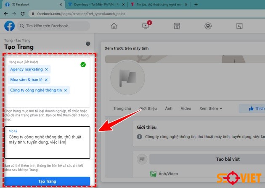The height and width of the screenshot is (188, 265).
Task: Click the small page avatar beside Tạo bài viết
Action: point(142,159)
